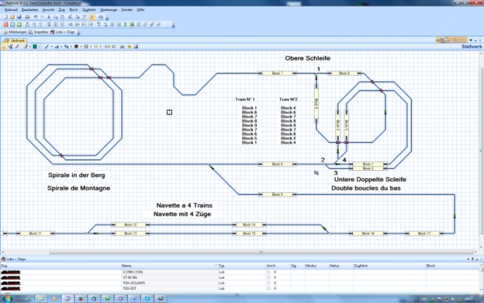Open the Block menu
Viewport: 484px width, 303px height.
click(73, 10)
